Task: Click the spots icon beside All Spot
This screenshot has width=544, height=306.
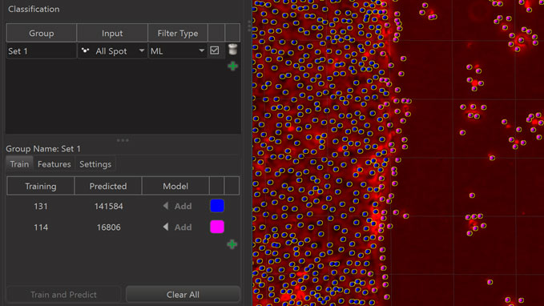Action: (85, 51)
